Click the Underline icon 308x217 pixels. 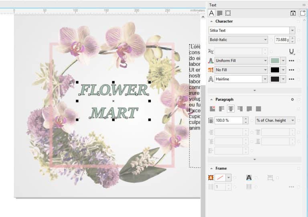pos(292,51)
